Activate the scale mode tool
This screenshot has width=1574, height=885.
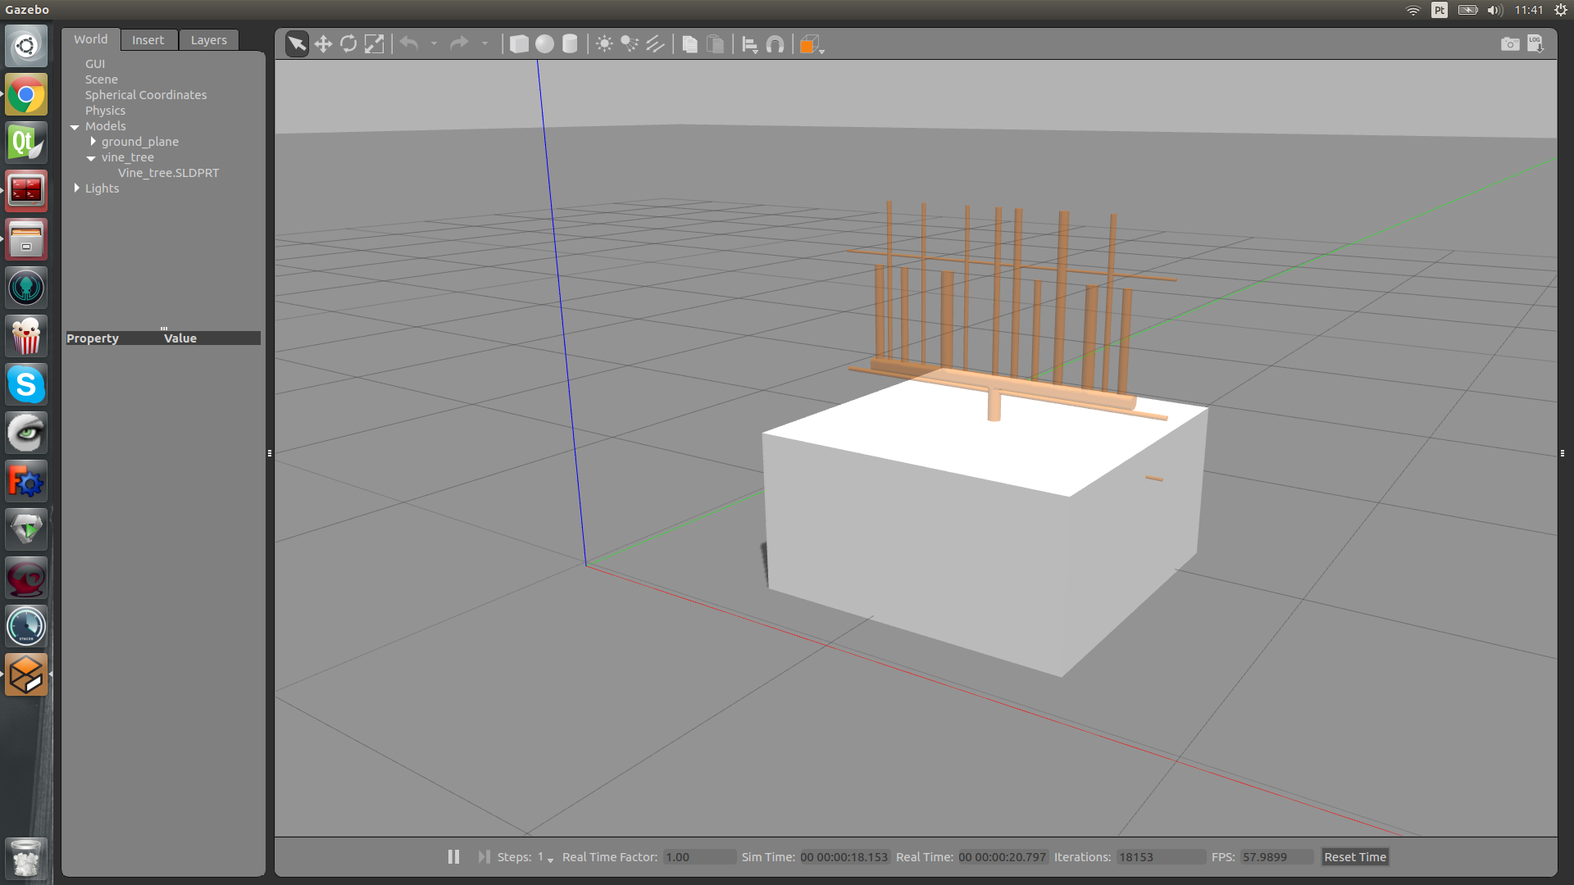point(374,44)
